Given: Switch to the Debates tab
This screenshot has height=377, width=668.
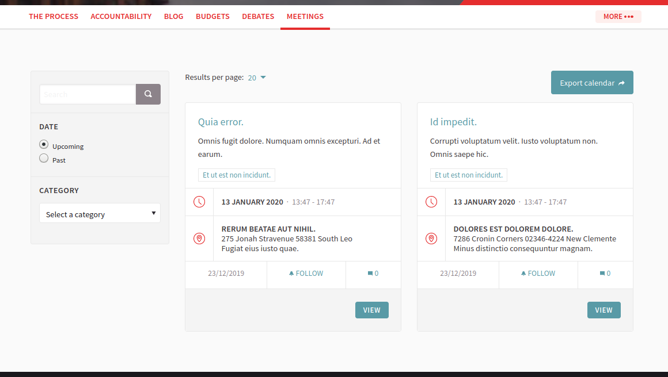Looking at the screenshot, I should (x=258, y=17).
